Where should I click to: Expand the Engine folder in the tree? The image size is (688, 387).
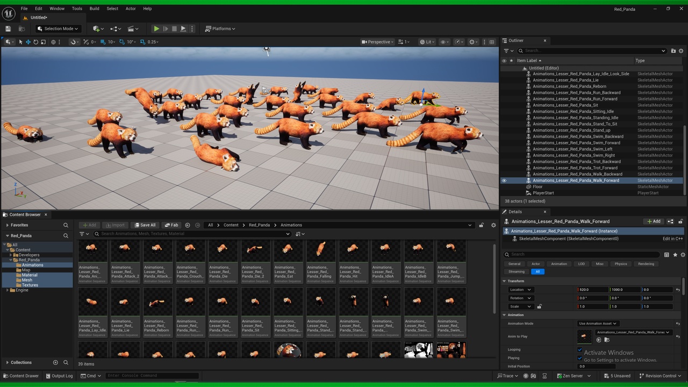pyautogui.click(x=8, y=290)
